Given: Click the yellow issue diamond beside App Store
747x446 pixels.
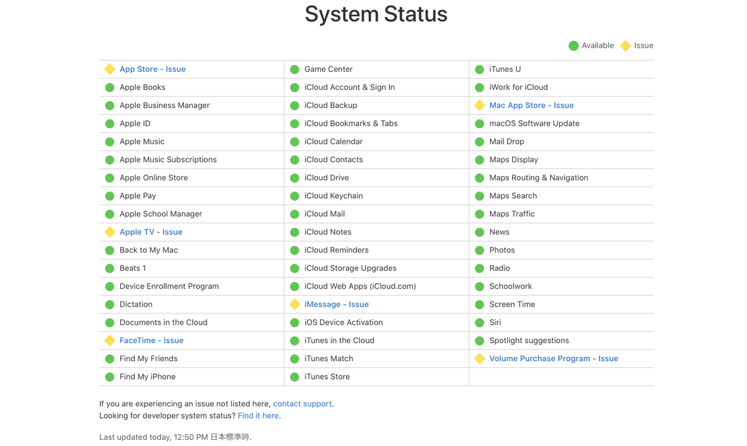Looking at the screenshot, I should [x=110, y=69].
